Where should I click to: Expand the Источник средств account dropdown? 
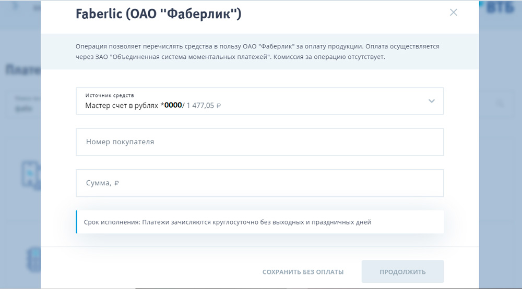259,101
